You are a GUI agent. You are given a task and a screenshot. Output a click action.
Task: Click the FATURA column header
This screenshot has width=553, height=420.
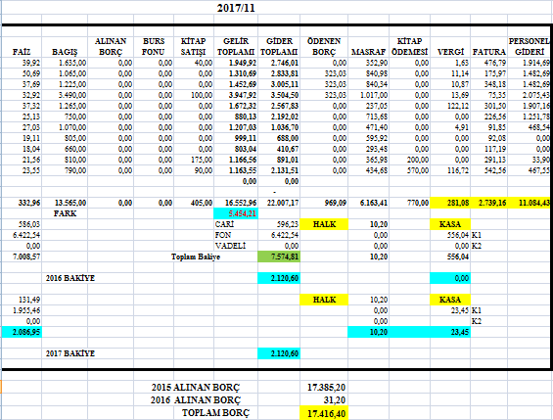tap(488, 52)
